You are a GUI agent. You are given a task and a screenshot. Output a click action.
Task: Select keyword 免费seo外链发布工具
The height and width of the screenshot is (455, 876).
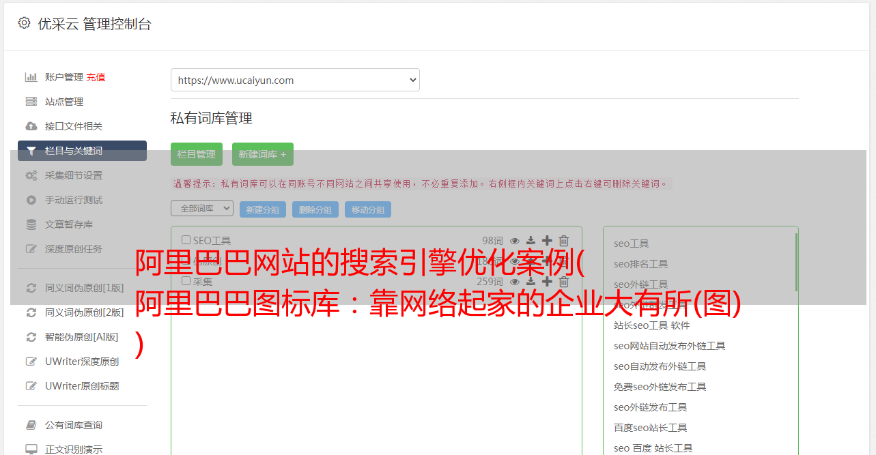point(660,387)
